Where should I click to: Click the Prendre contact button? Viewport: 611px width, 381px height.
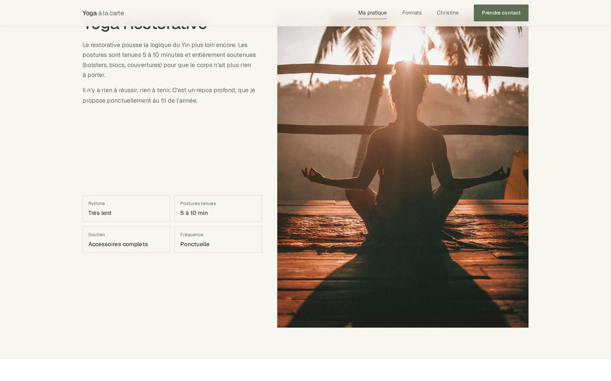click(x=501, y=13)
